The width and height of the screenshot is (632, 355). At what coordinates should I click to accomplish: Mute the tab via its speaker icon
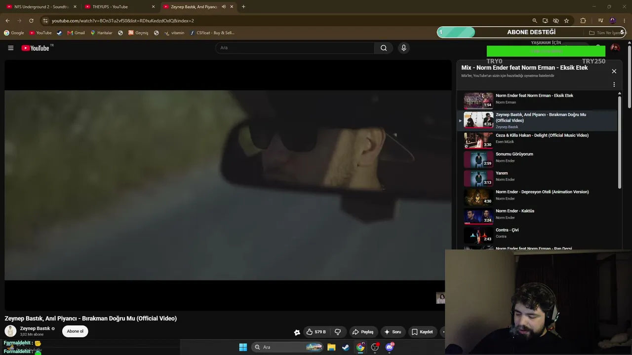(224, 7)
